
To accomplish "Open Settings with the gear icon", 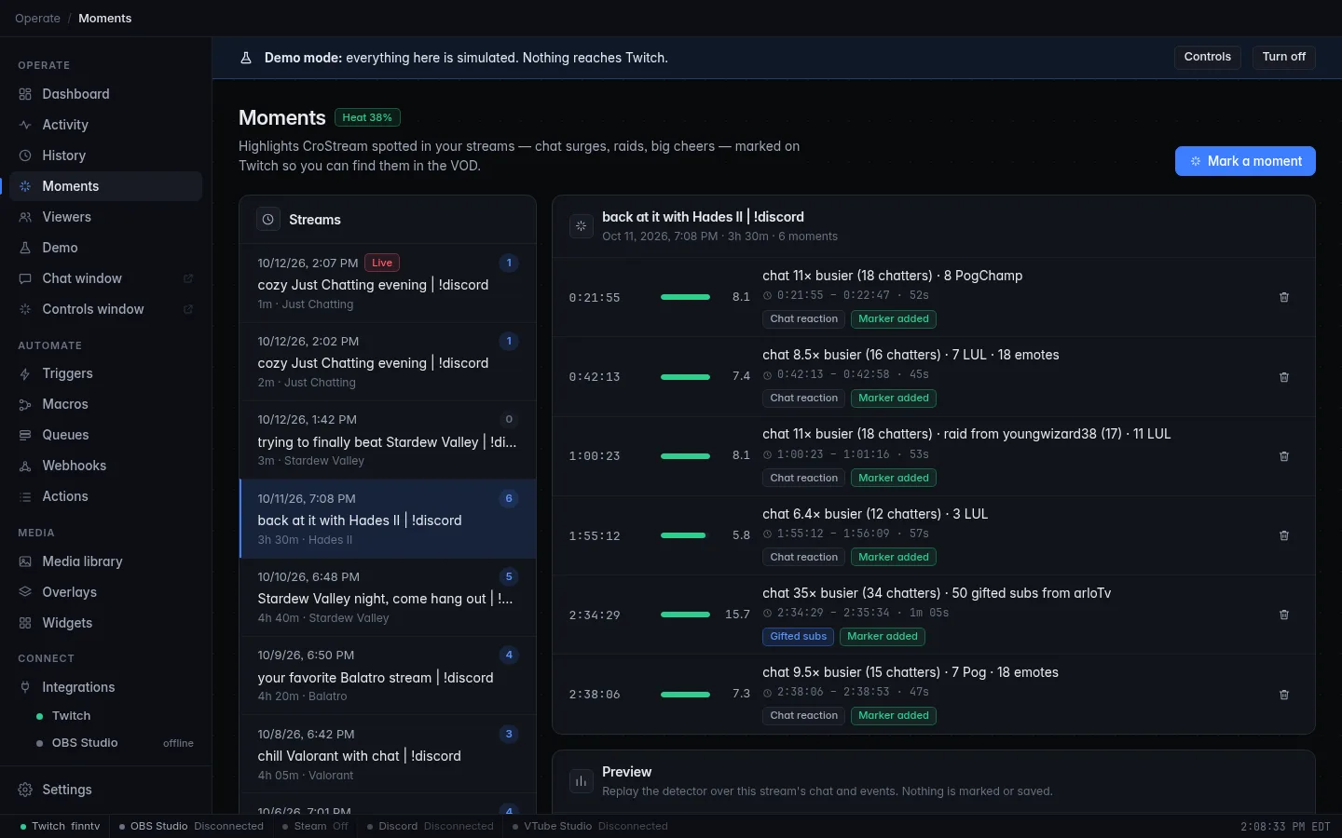I will (x=25, y=790).
